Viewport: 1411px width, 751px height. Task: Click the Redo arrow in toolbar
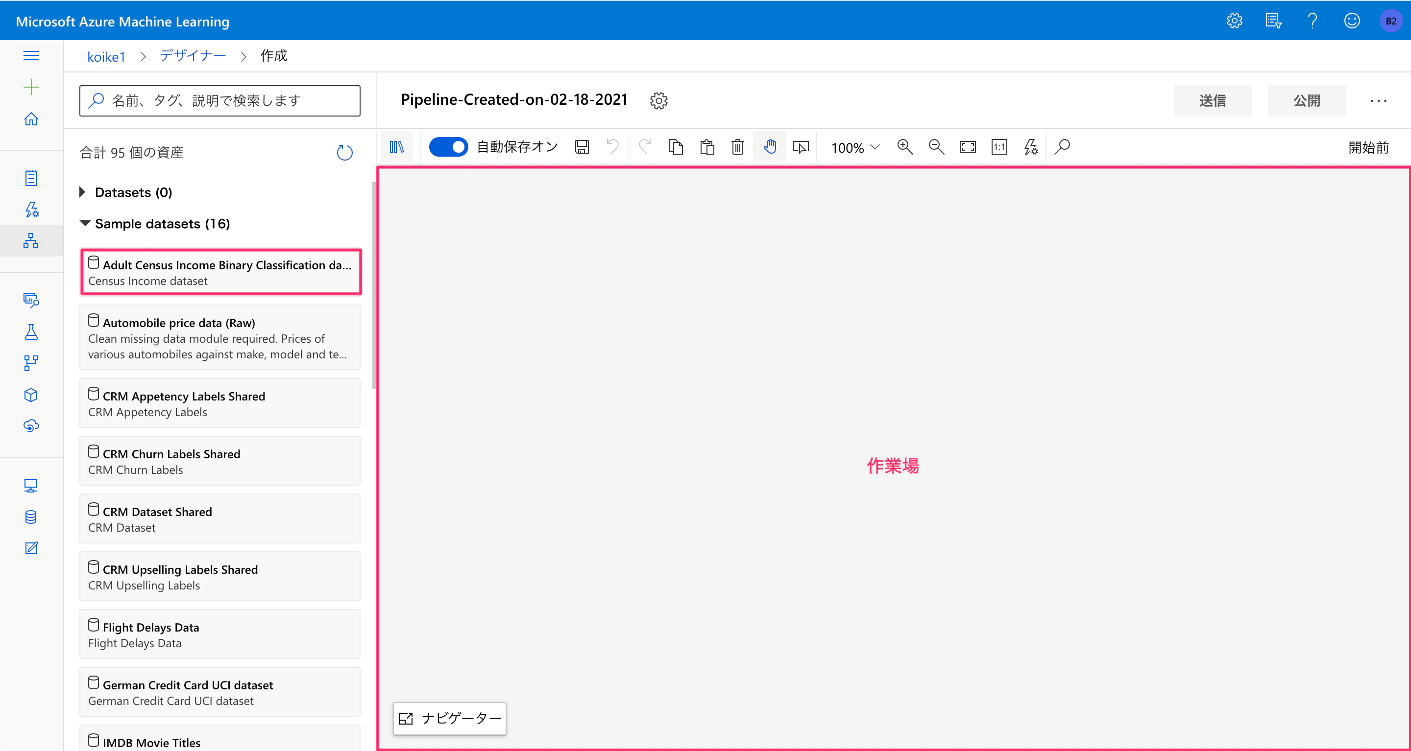[x=645, y=147]
